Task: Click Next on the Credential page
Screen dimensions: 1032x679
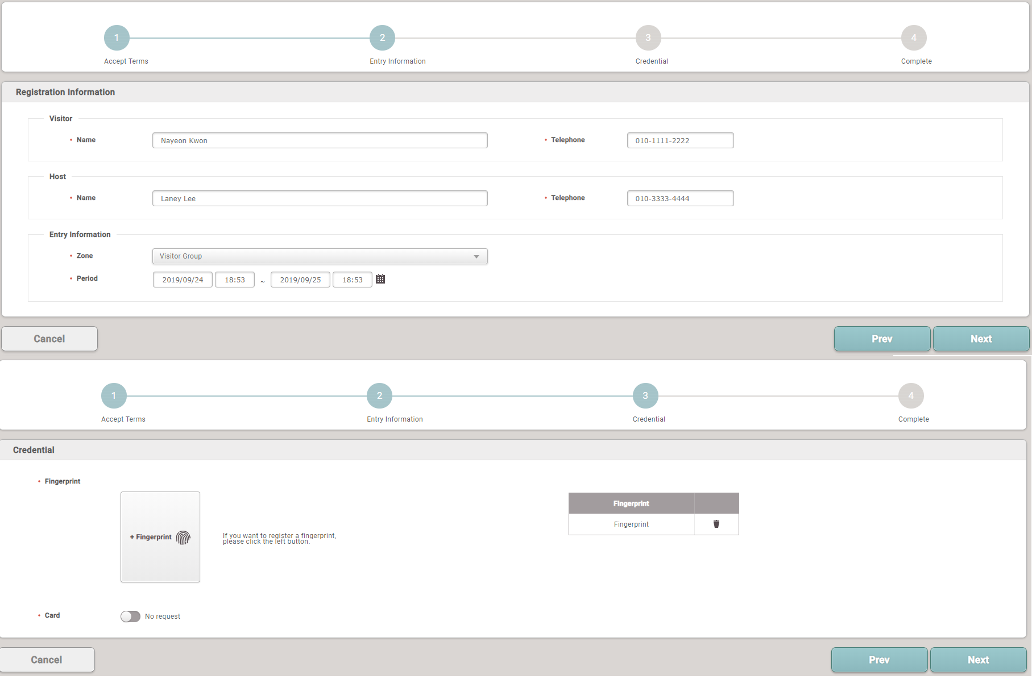Action: 977,660
